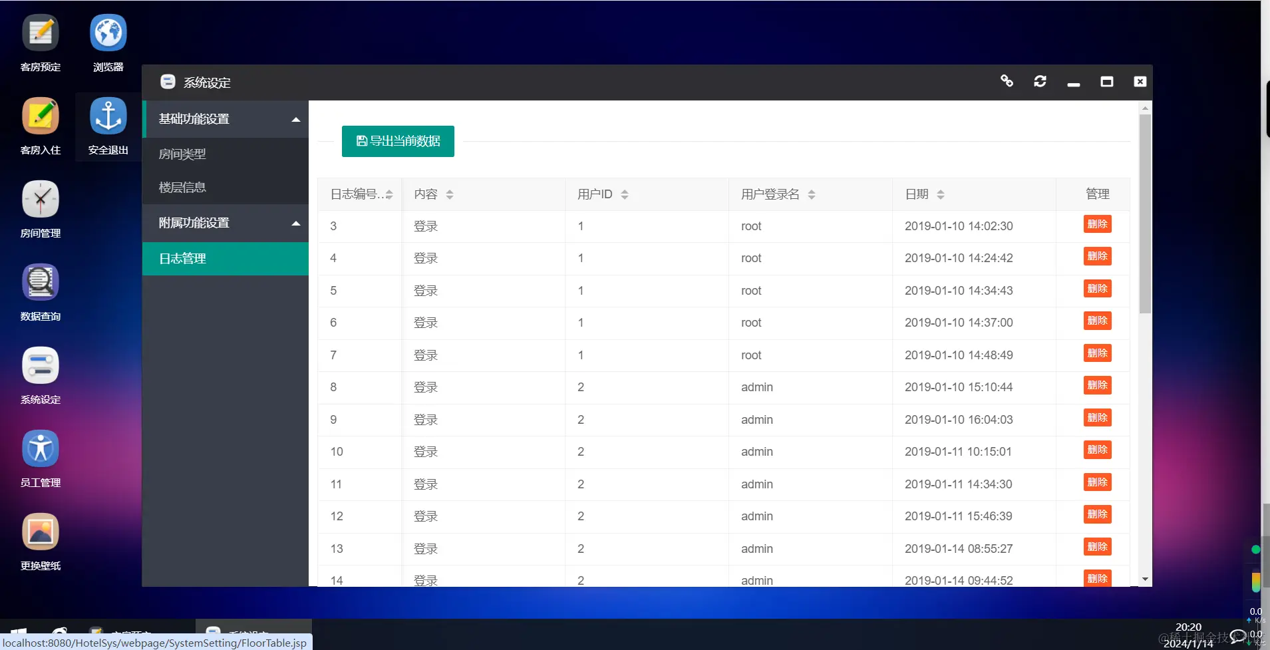Click the 系统设定 title bar app icon

coord(168,82)
